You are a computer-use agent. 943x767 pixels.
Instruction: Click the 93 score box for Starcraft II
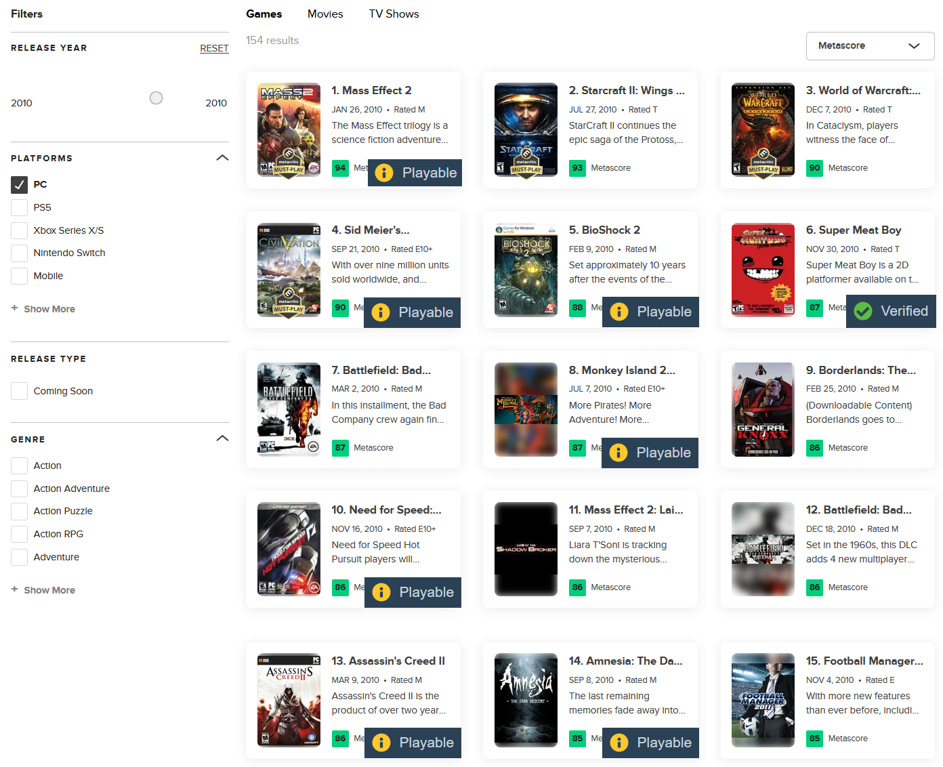point(577,168)
